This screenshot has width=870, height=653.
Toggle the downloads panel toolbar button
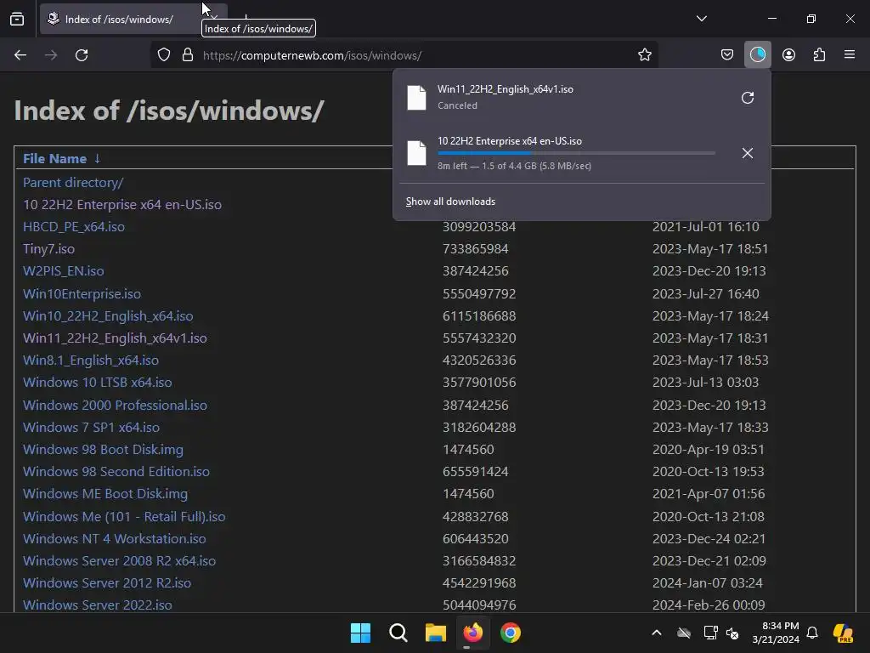757,55
